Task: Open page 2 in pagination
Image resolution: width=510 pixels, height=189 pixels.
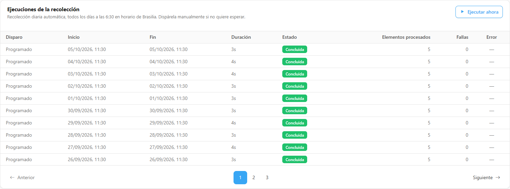Action: 254,177
